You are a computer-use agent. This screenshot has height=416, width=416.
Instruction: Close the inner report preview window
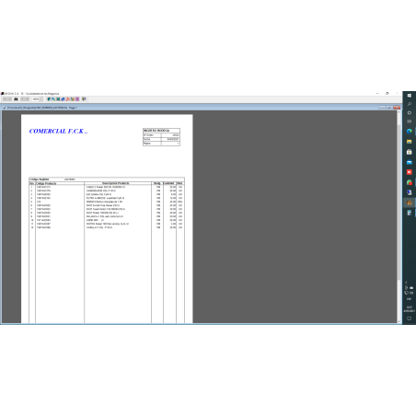397,108
